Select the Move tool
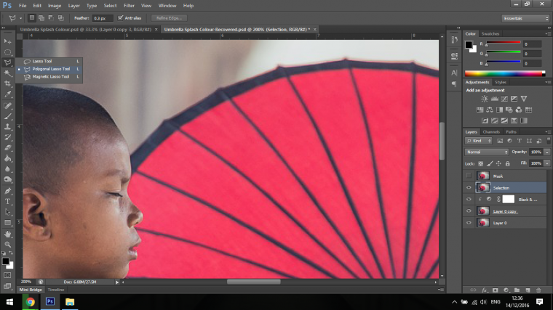This screenshot has height=310, width=553. coord(8,41)
